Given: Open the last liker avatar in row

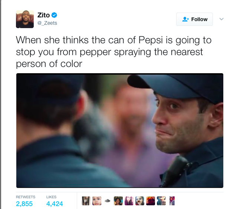Looking at the screenshot, I should click(172, 201).
